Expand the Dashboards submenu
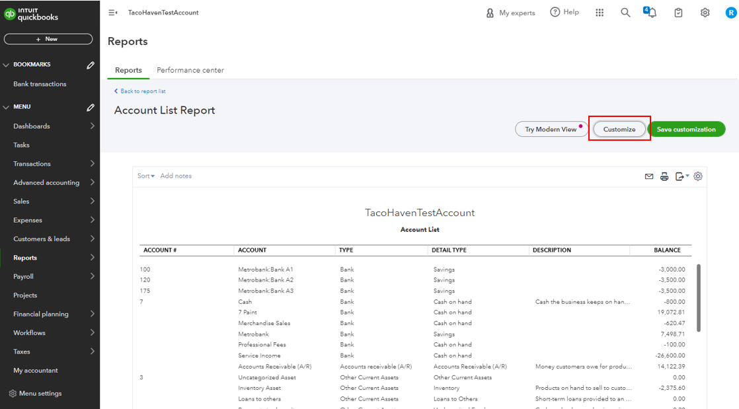Image resolution: width=739 pixels, height=409 pixels. pyautogui.click(x=93, y=126)
